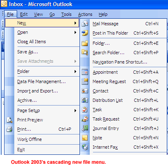Viewport: 168px width, 165px height.
Task: Select Page Setup menu entry
Action: [x=42, y=110]
